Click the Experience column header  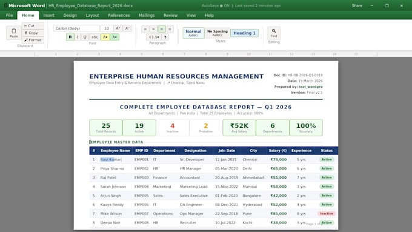click(301, 151)
